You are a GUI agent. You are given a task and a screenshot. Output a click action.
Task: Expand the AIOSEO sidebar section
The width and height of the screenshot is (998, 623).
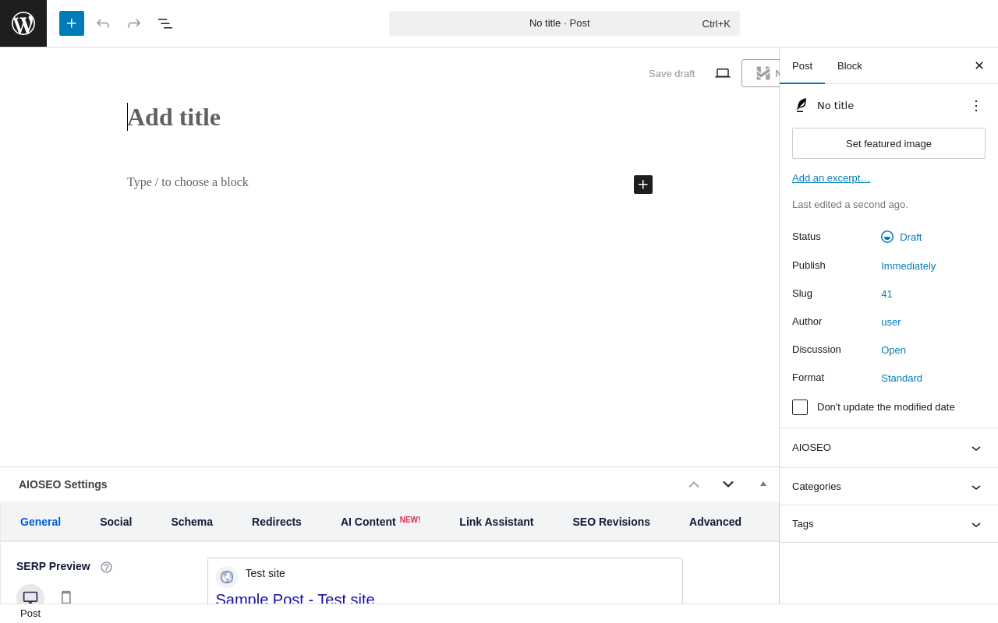(889, 448)
